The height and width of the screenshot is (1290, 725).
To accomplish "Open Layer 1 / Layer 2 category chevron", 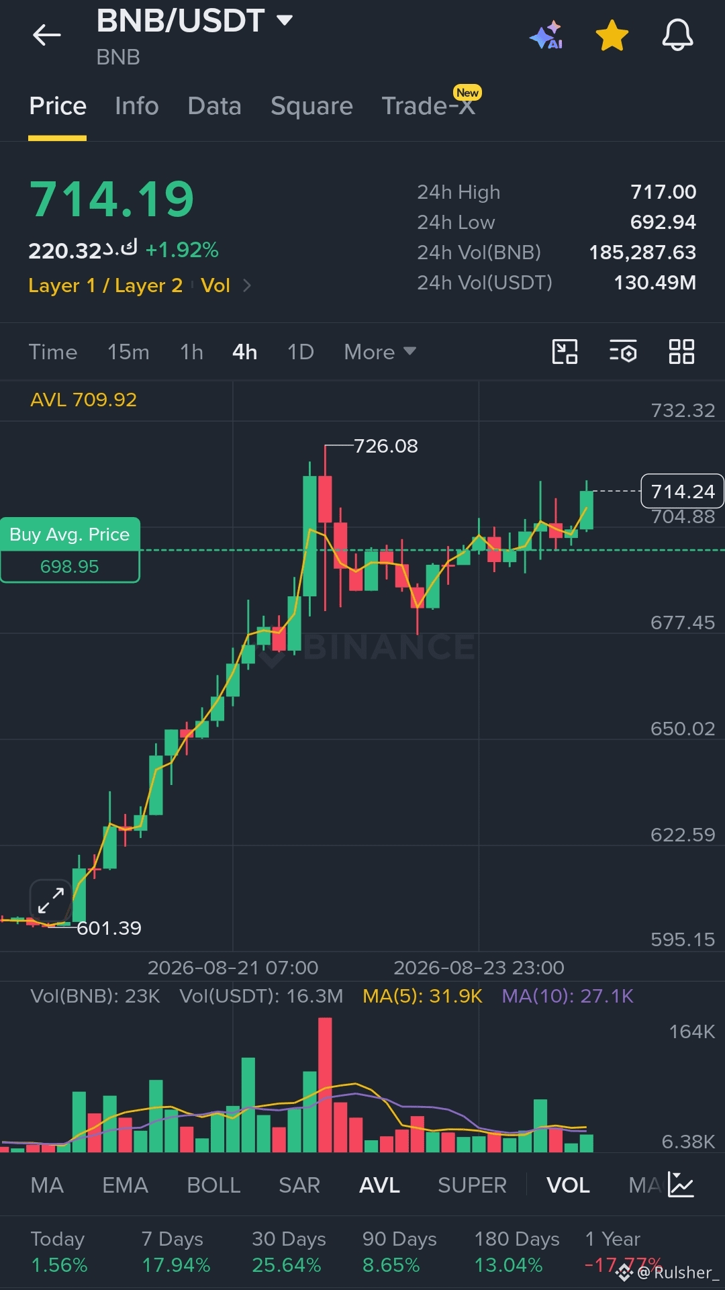I will (x=247, y=285).
